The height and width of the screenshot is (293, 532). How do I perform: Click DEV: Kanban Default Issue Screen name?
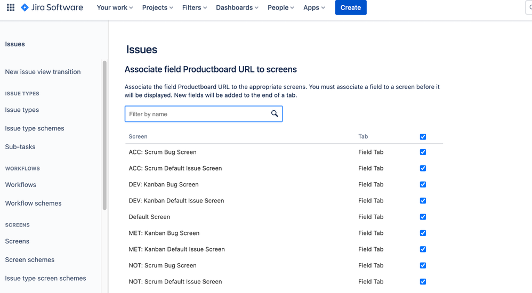point(176,201)
